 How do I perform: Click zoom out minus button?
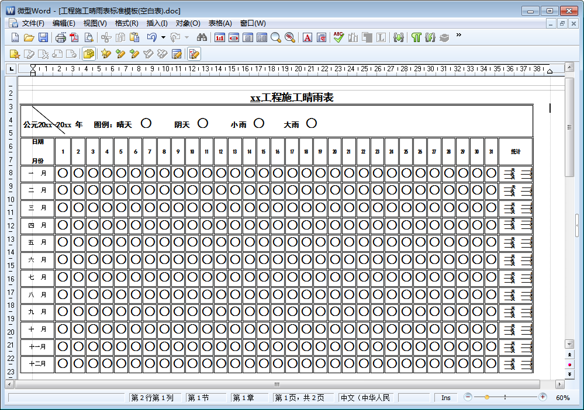pyautogui.click(x=468, y=397)
